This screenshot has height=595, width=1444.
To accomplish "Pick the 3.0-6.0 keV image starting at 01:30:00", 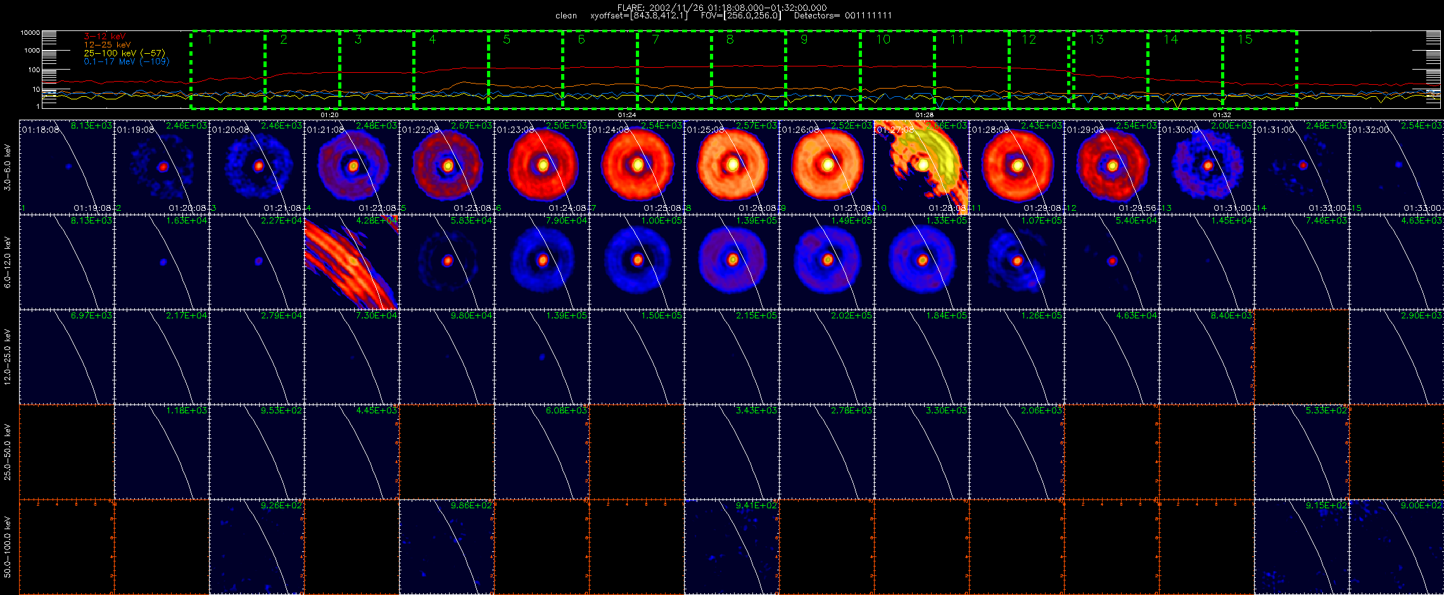I will pyautogui.click(x=1206, y=166).
